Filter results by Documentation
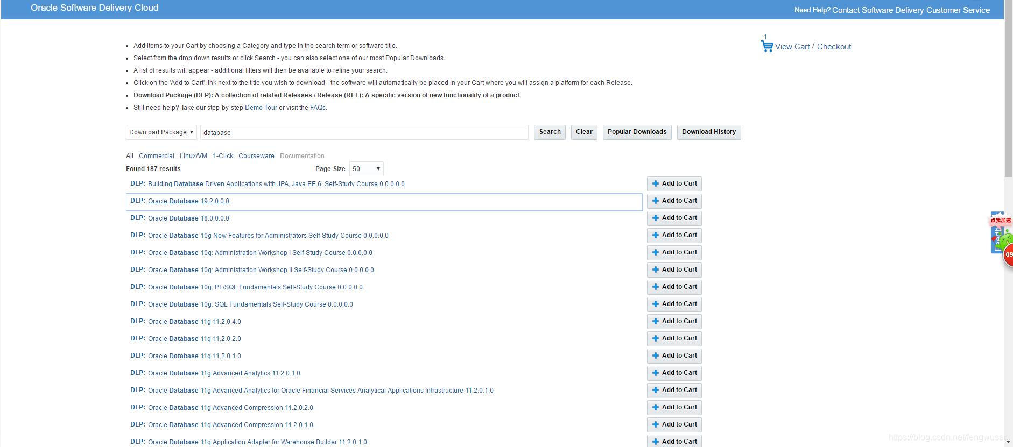Image resolution: width=1013 pixels, height=447 pixels. 302,156
